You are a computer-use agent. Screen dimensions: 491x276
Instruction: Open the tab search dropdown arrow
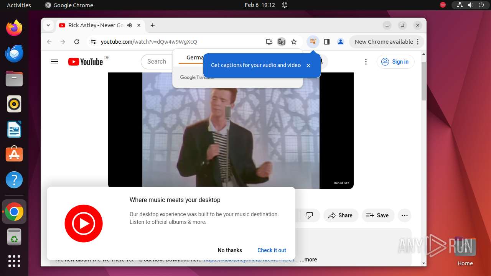(48, 25)
